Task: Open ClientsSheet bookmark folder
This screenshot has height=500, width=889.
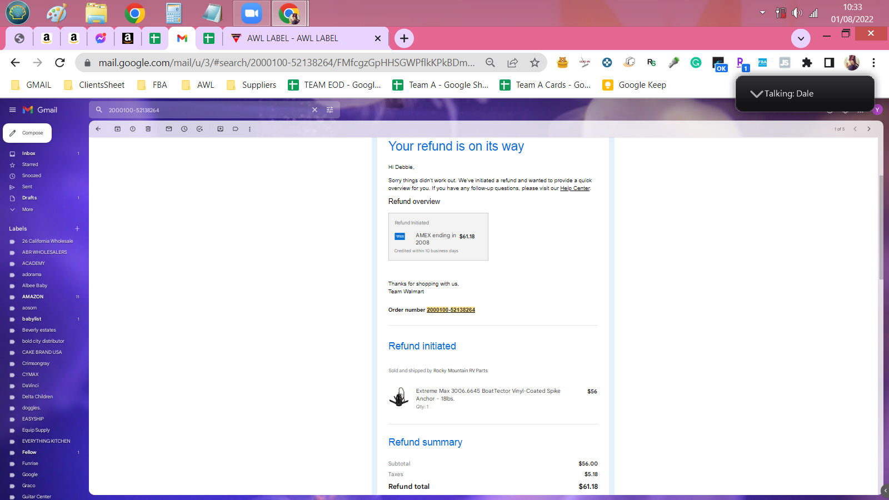Action: pos(94,85)
